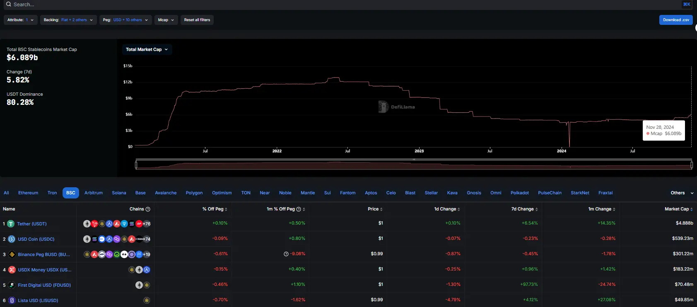Open the Polygon chain tab

click(194, 193)
